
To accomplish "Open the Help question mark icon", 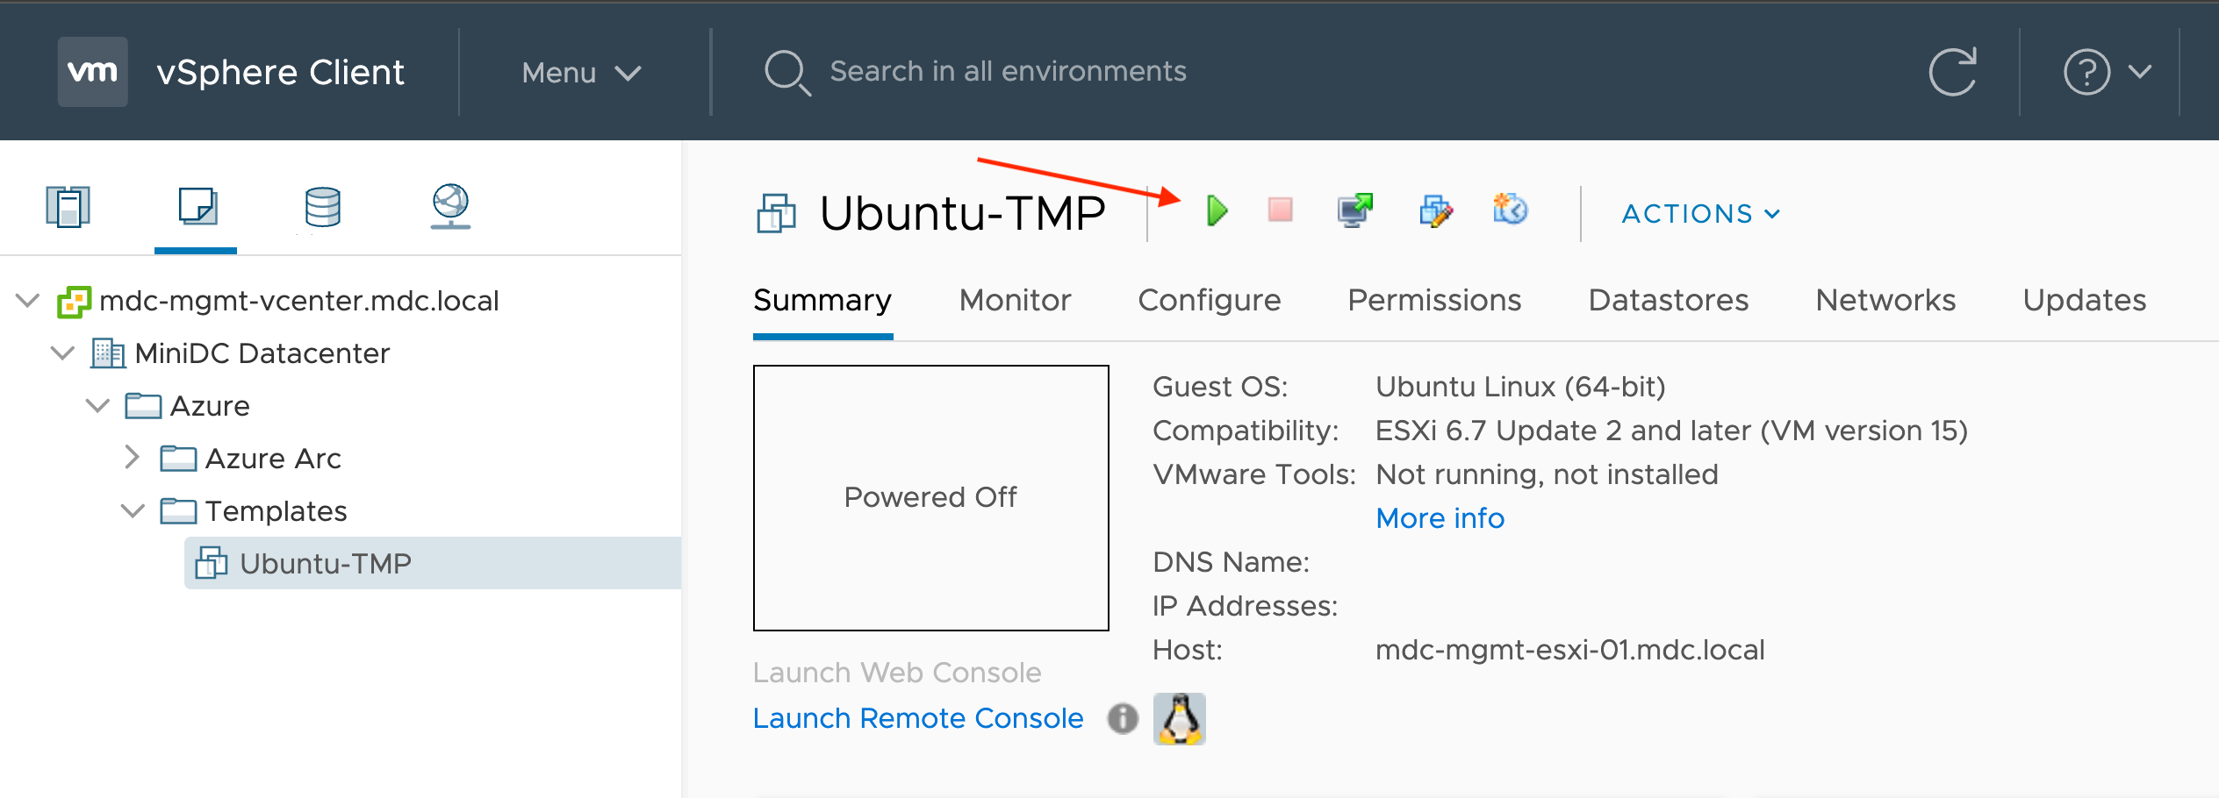I will [2086, 72].
